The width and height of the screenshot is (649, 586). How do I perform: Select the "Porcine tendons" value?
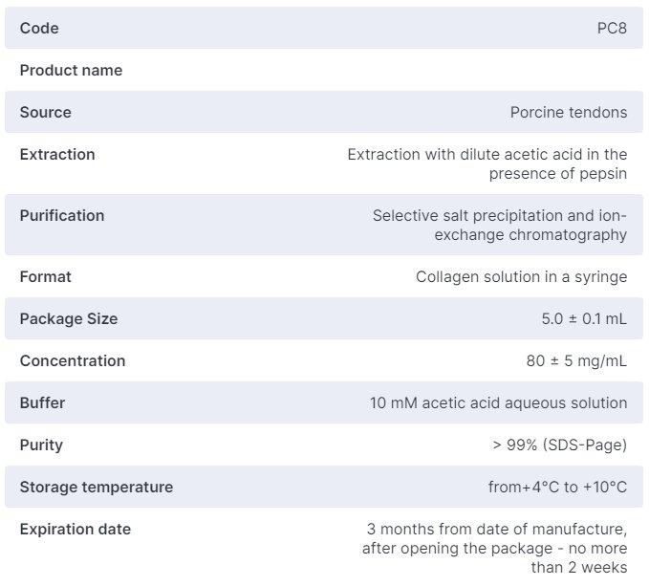click(569, 113)
